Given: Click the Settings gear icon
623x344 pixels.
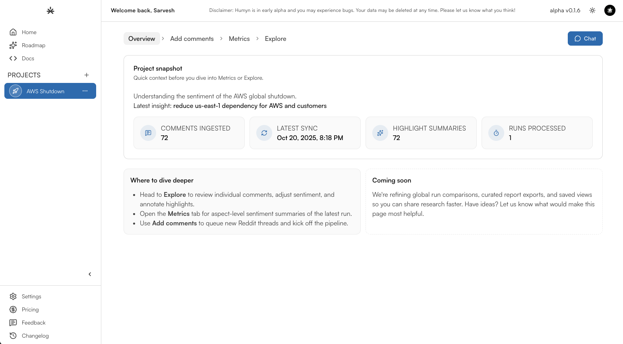Looking at the screenshot, I should (x=13, y=296).
